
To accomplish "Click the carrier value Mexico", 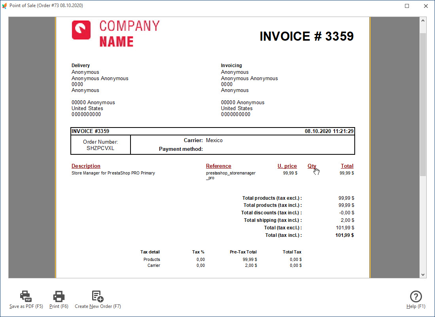I will pyautogui.click(x=214, y=141).
